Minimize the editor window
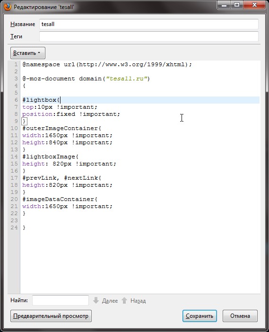 (224, 5)
